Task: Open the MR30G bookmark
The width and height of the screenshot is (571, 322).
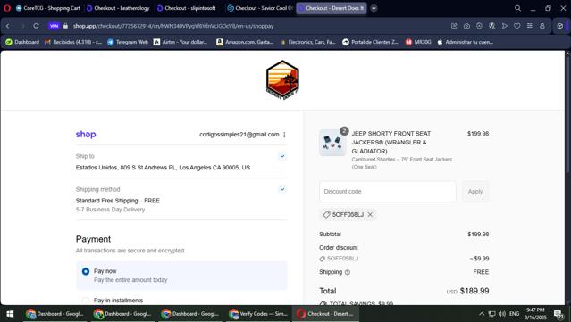Action: coord(418,42)
